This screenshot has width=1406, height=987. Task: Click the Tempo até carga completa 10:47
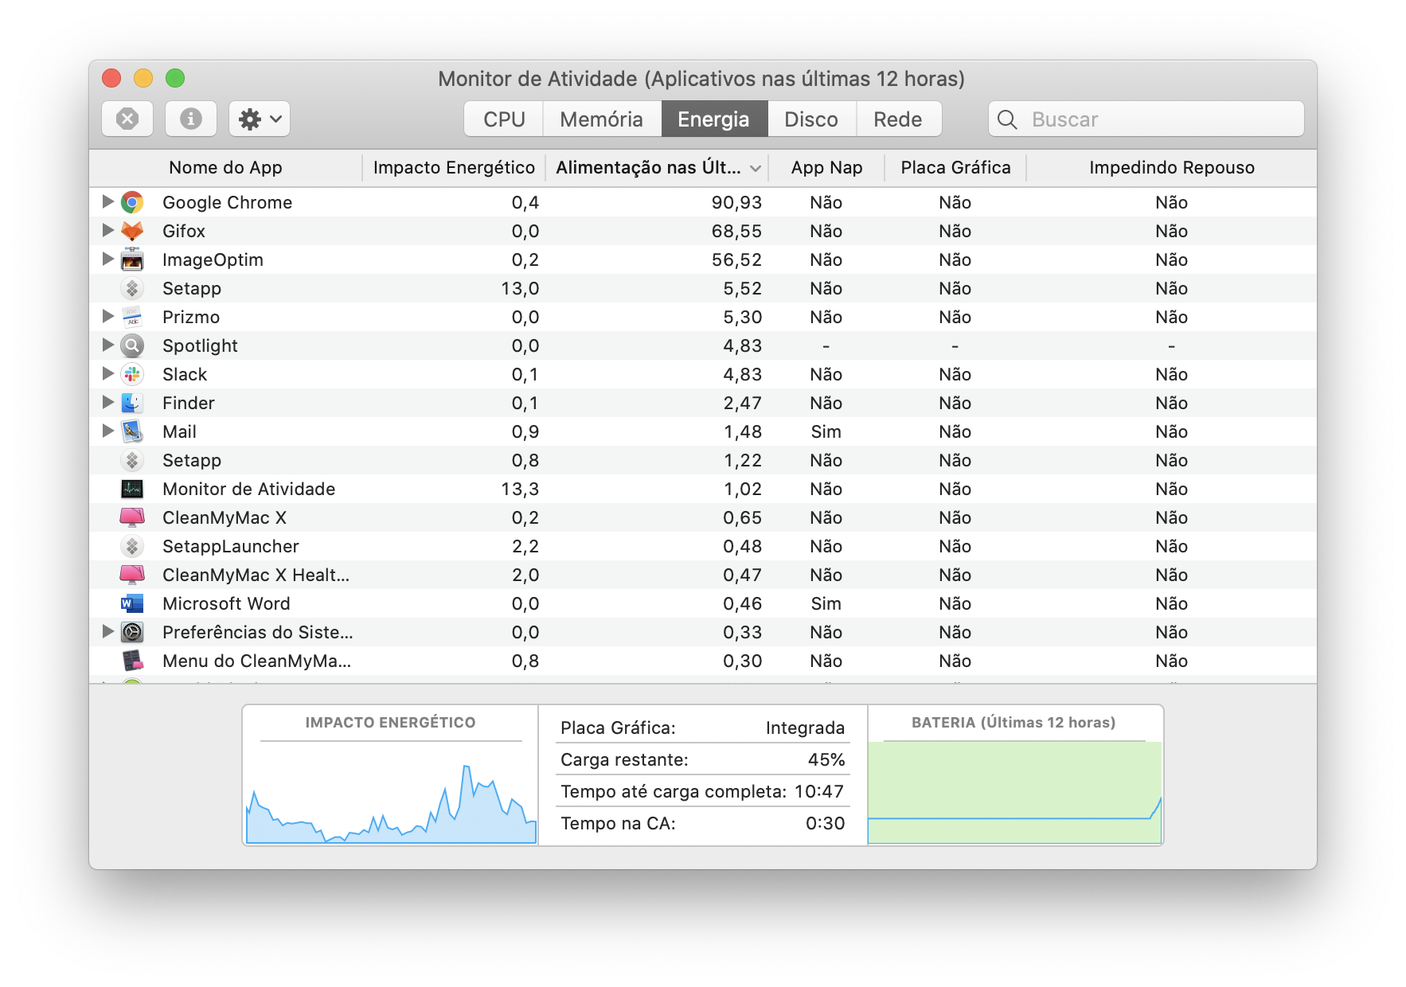point(818,791)
